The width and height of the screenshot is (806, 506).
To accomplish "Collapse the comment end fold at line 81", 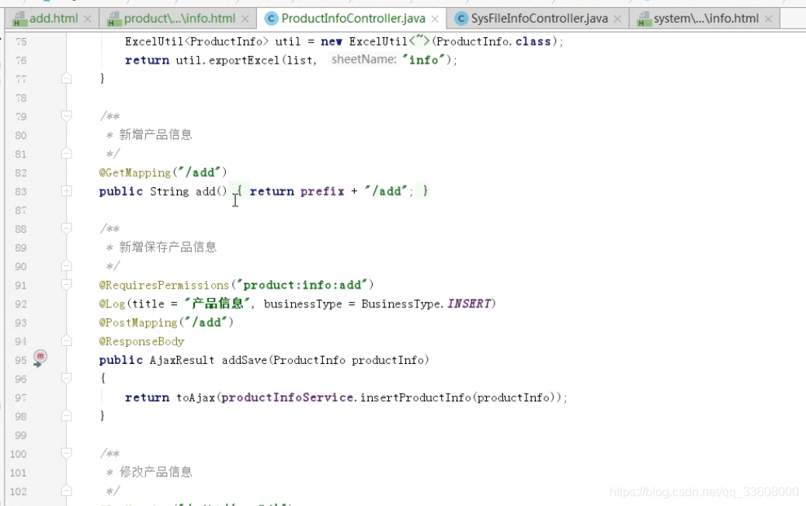I will click(x=66, y=154).
